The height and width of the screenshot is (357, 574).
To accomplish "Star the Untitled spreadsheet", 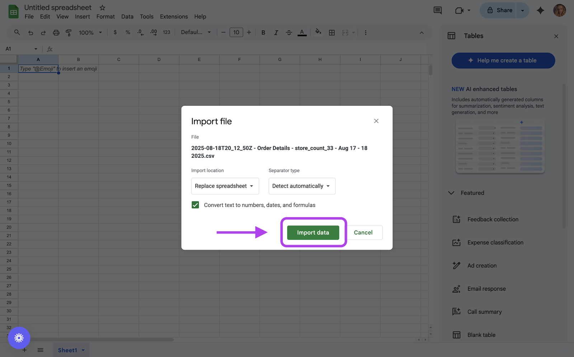I will tap(102, 8).
